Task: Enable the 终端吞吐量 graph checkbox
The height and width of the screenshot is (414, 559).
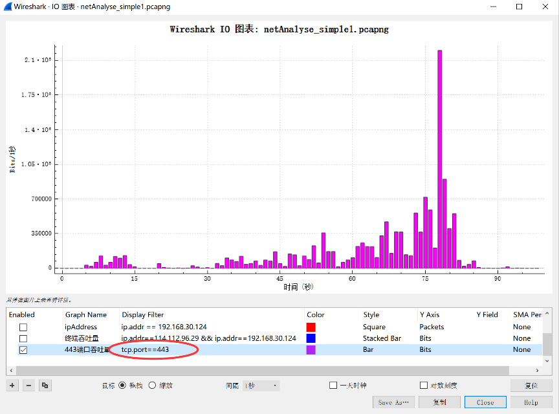Action: (x=23, y=338)
